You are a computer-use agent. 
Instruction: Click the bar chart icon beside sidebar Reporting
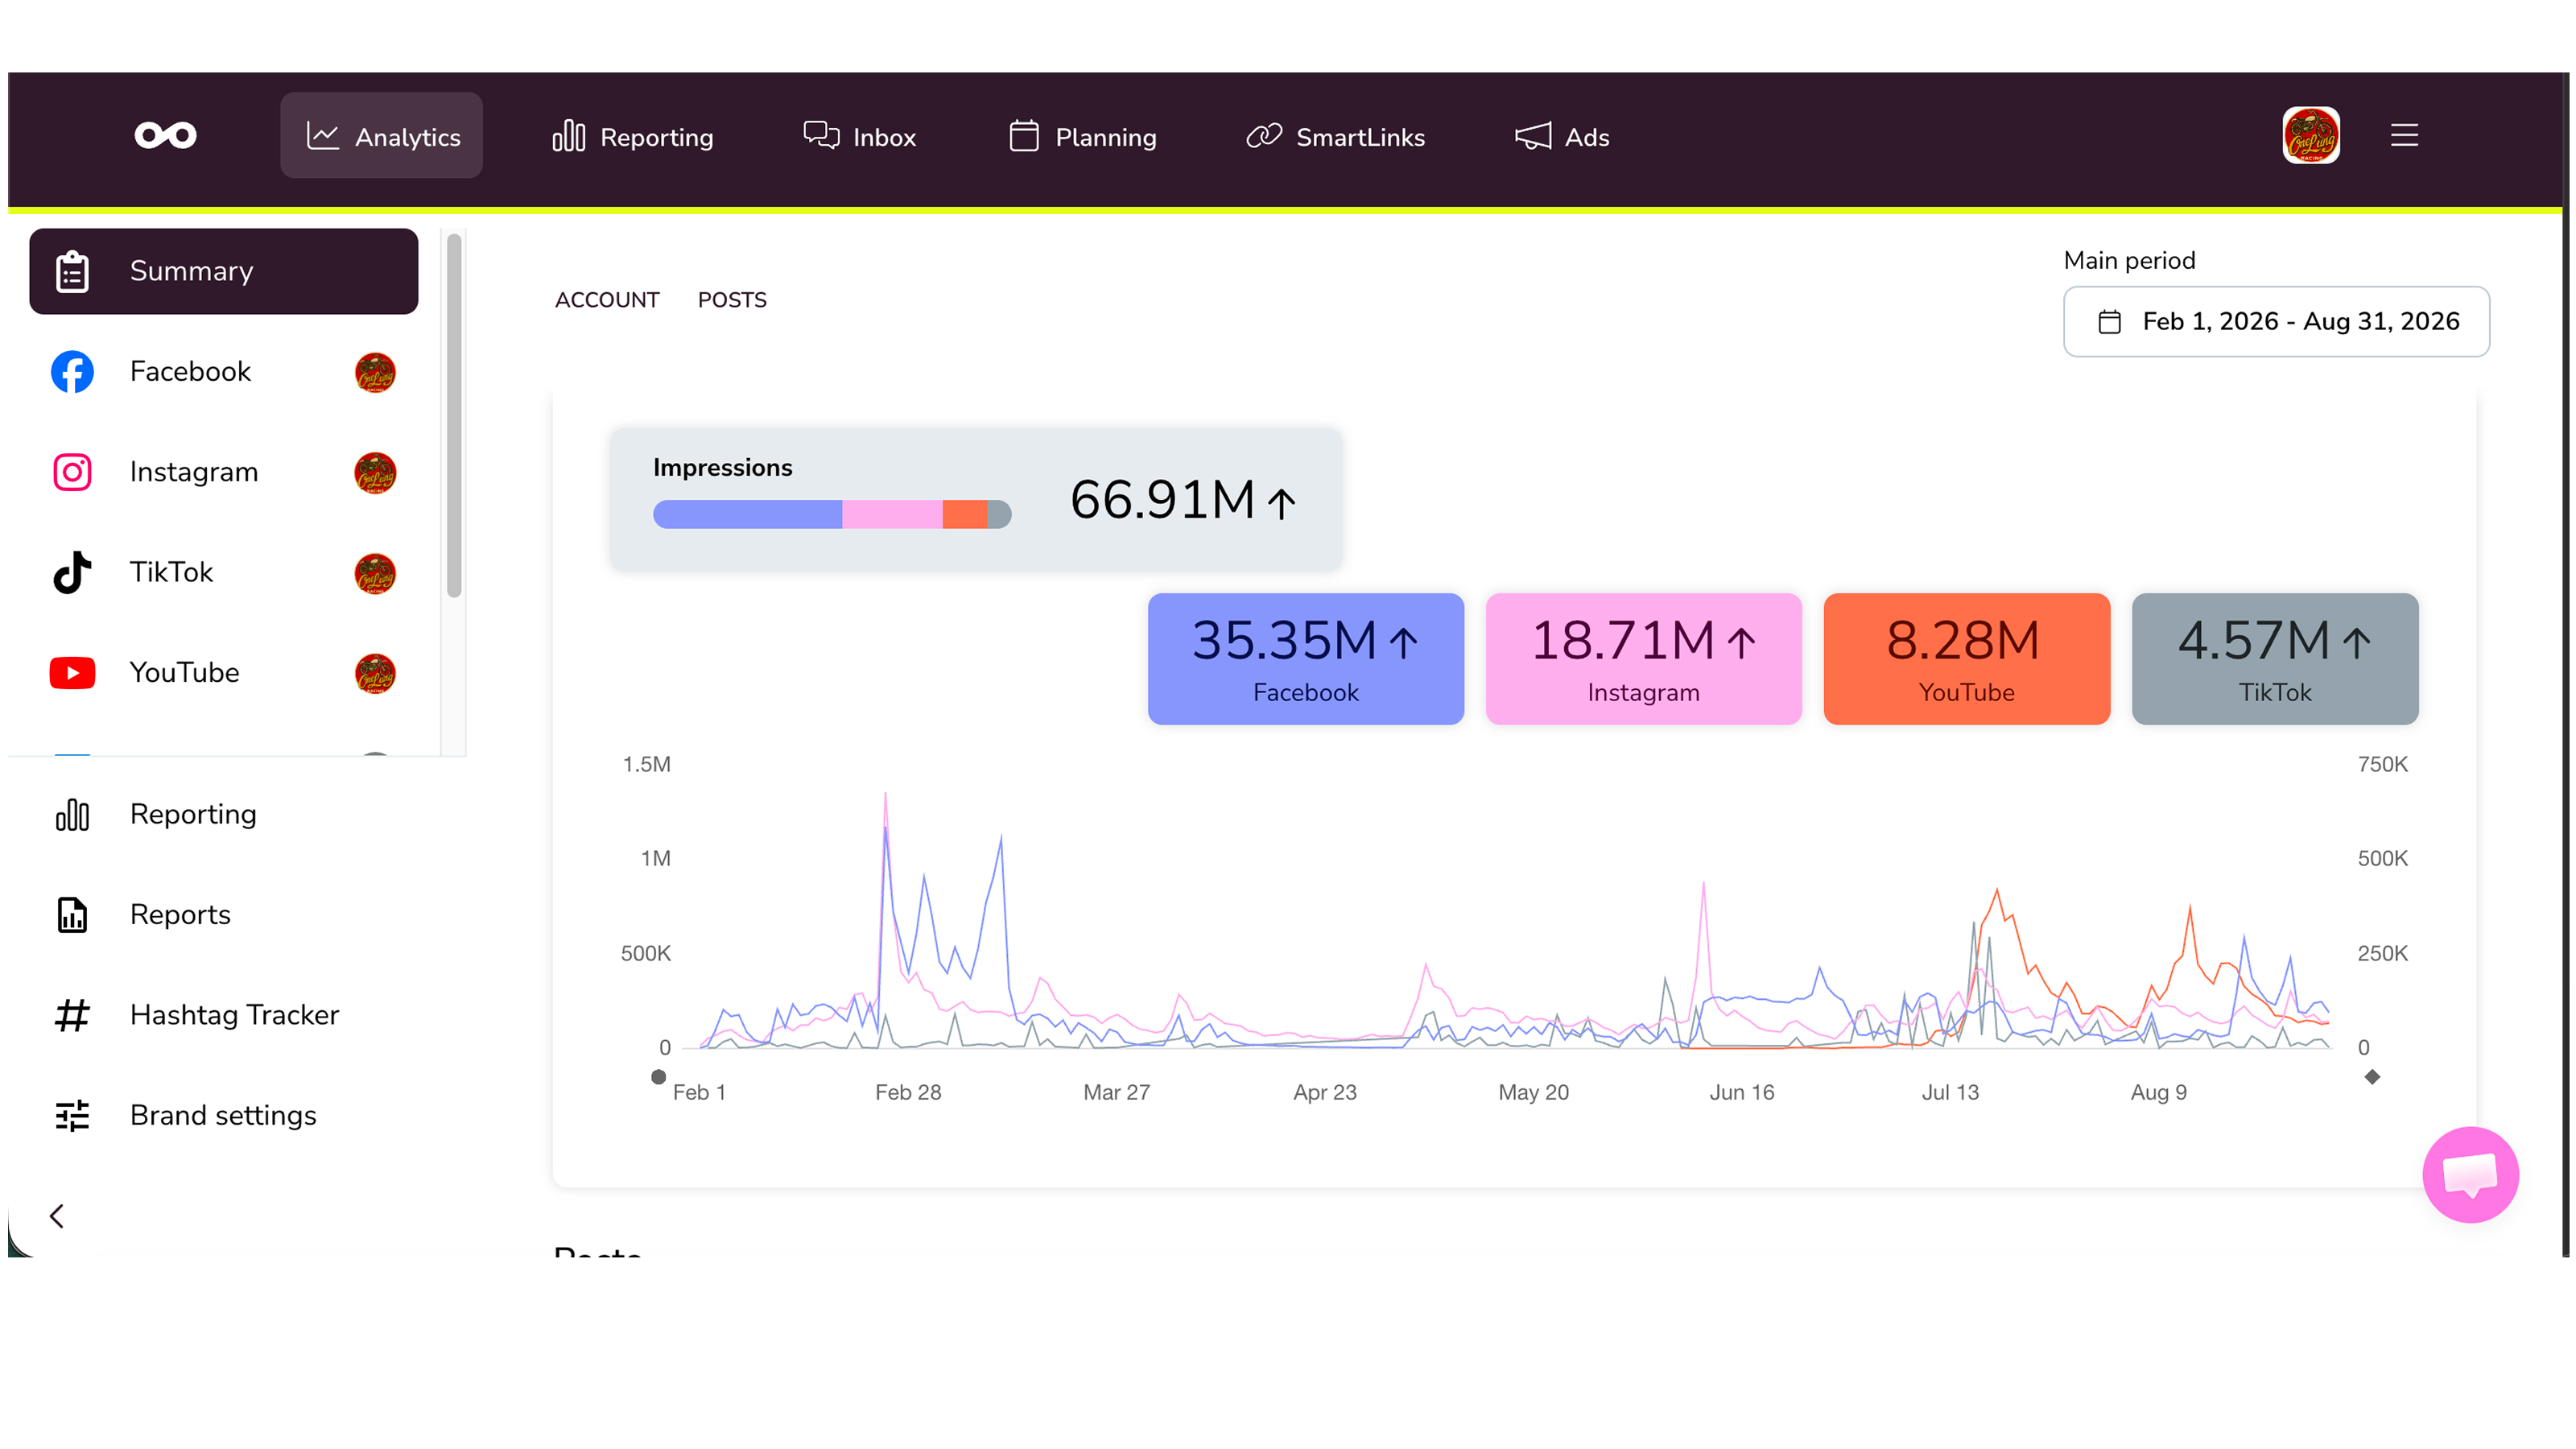[72, 815]
